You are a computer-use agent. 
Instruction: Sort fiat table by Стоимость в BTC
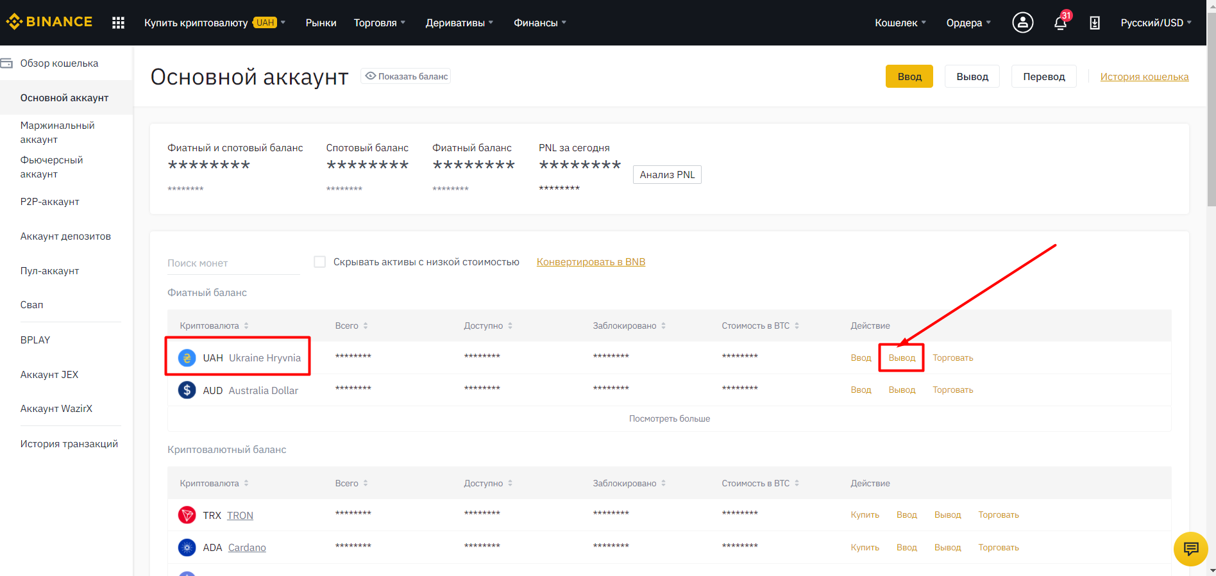coord(760,325)
